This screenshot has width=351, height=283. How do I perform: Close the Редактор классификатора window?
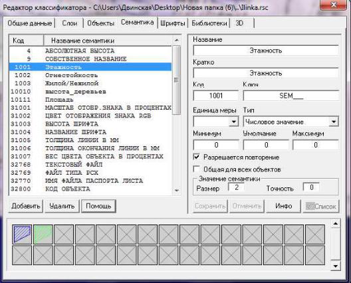[333, 5]
